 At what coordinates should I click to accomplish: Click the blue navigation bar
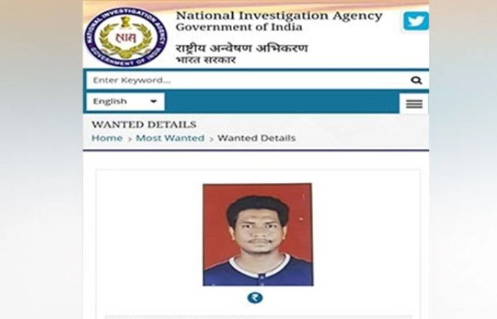coord(281,102)
